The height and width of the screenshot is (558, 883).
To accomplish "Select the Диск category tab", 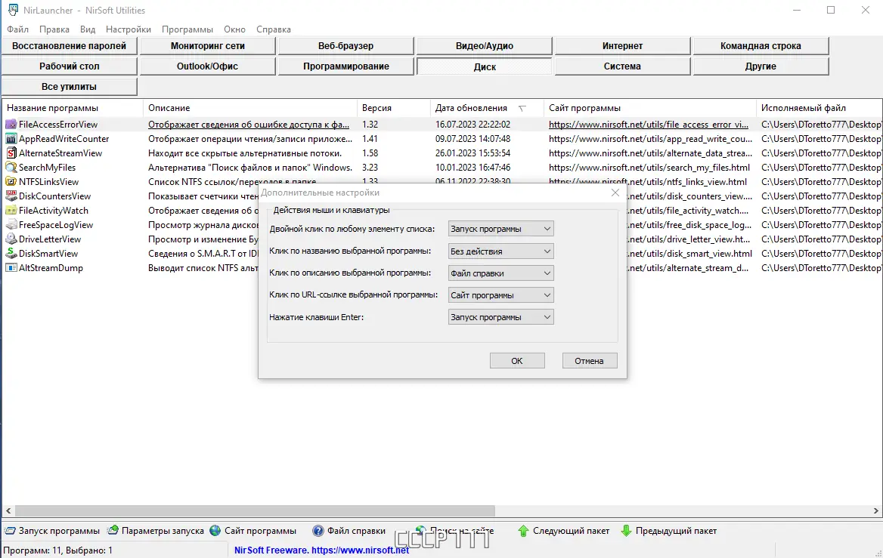I will click(485, 66).
